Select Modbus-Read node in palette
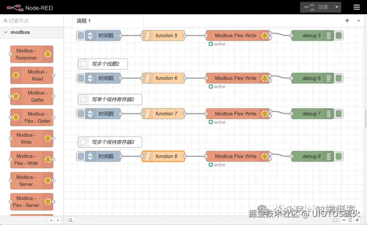The image size is (367, 225). click(x=32, y=75)
